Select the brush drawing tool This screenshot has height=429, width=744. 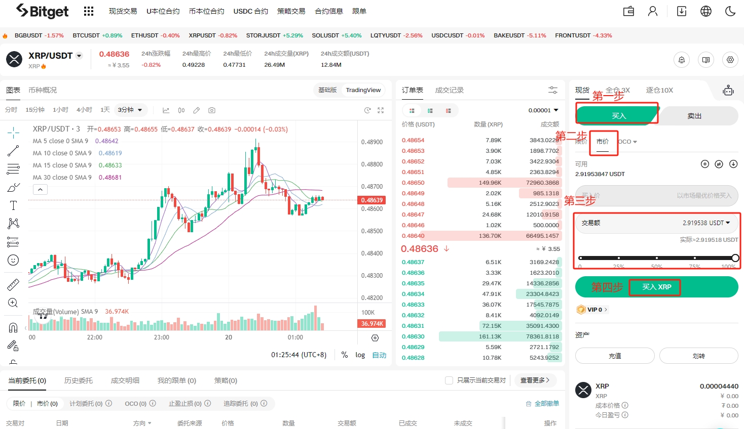[x=14, y=187]
